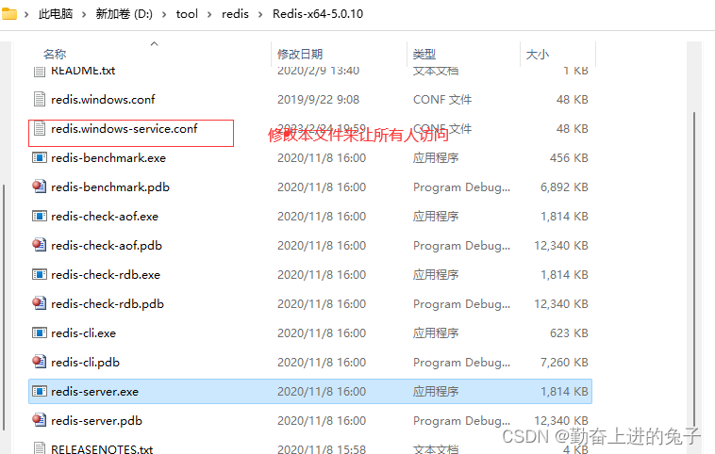Image resolution: width=715 pixels, height=454 pixels.
Task: Expand chevron before 此电脑 in address bar
Action: tap(26, 14)
